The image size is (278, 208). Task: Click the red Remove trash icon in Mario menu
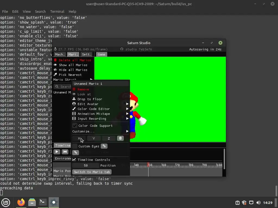pos(74,89)
